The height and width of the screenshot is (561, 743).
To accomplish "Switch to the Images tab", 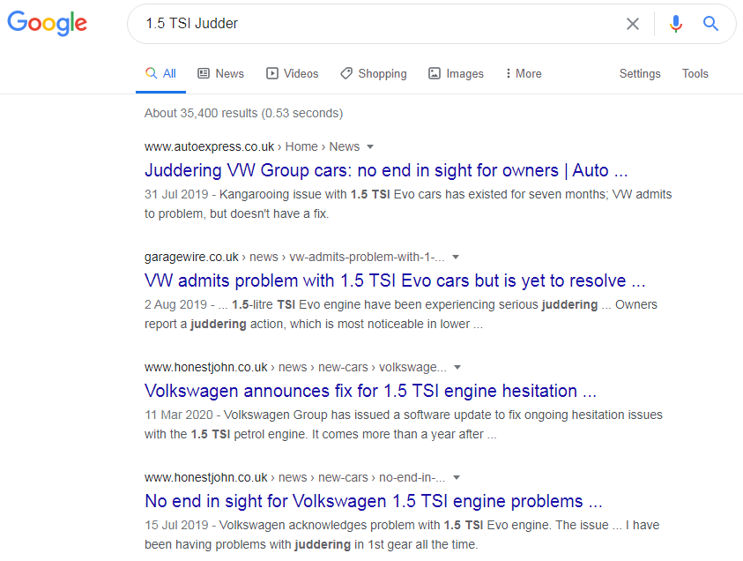I will click(456, 73).
